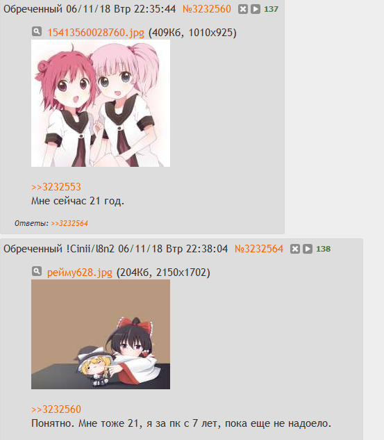
Task: Click the play arrow icon on post 3232564
Action: (x=308, y=249)
